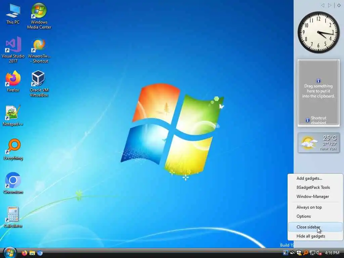Choose Close sidebar menu item
Image resolution: width=344 pixels, height=258 pixels.
pyautogui.click(x=315, y=227)
